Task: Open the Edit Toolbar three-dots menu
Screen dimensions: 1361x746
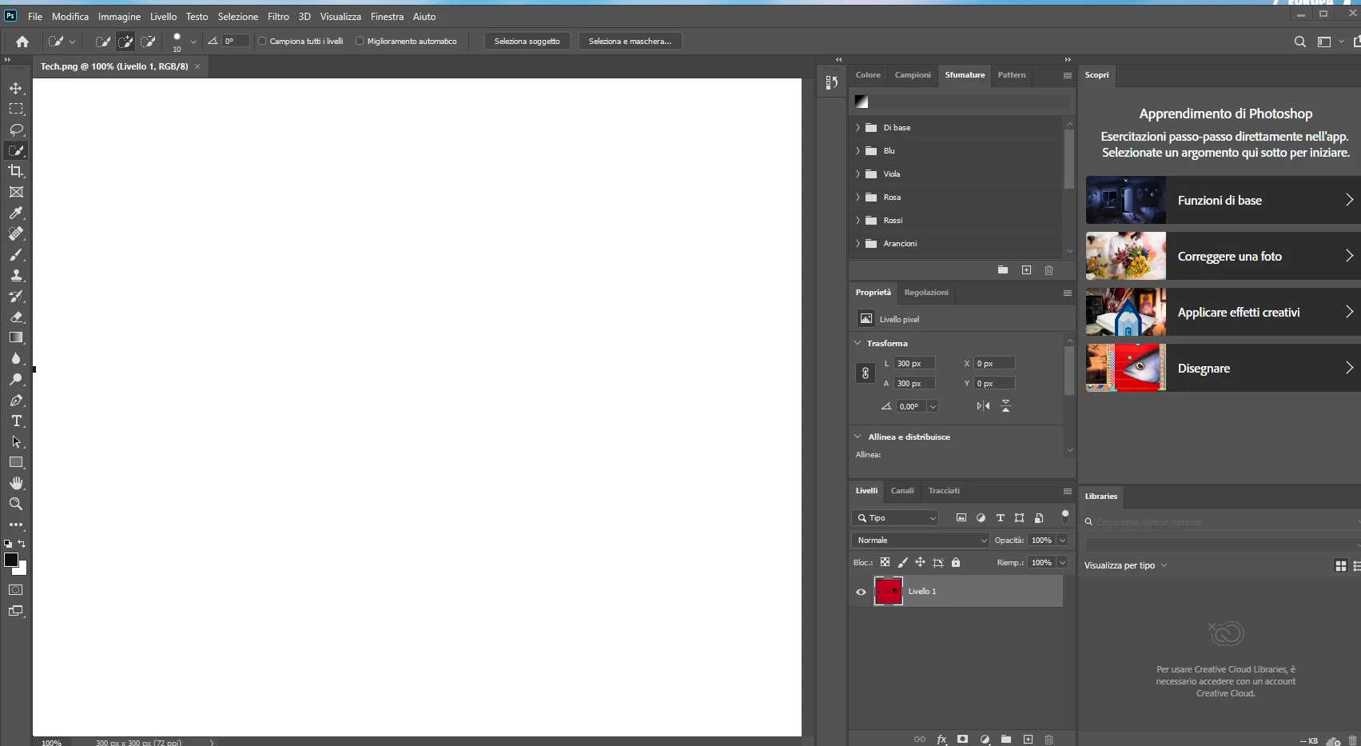Action: (x=16, y=525)
